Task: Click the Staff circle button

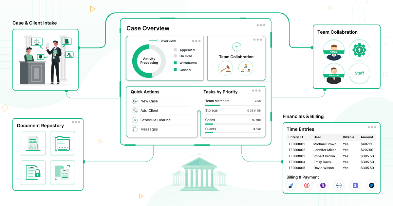Action: 359,74
